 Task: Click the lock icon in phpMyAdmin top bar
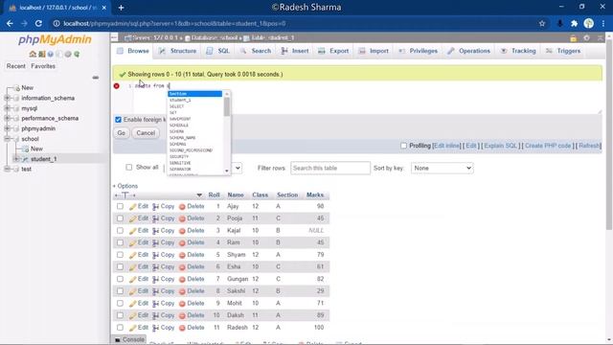point(573,38)
